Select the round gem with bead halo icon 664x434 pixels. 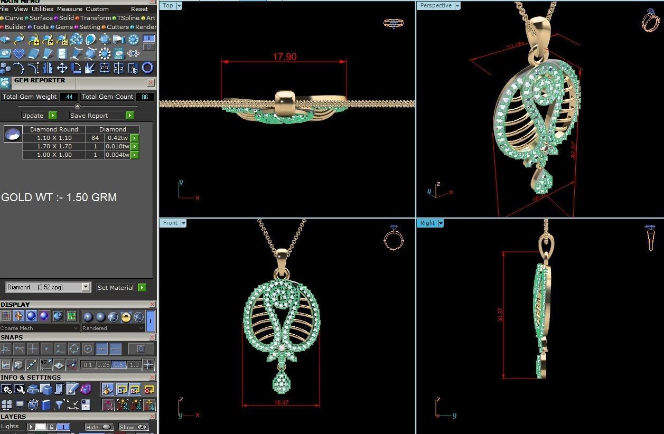tap(105, 54)
